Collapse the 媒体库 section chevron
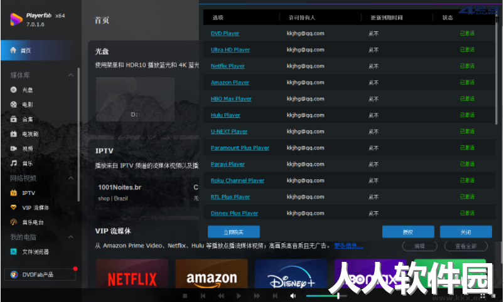504x302 pixels. click(x=71, y=75)
